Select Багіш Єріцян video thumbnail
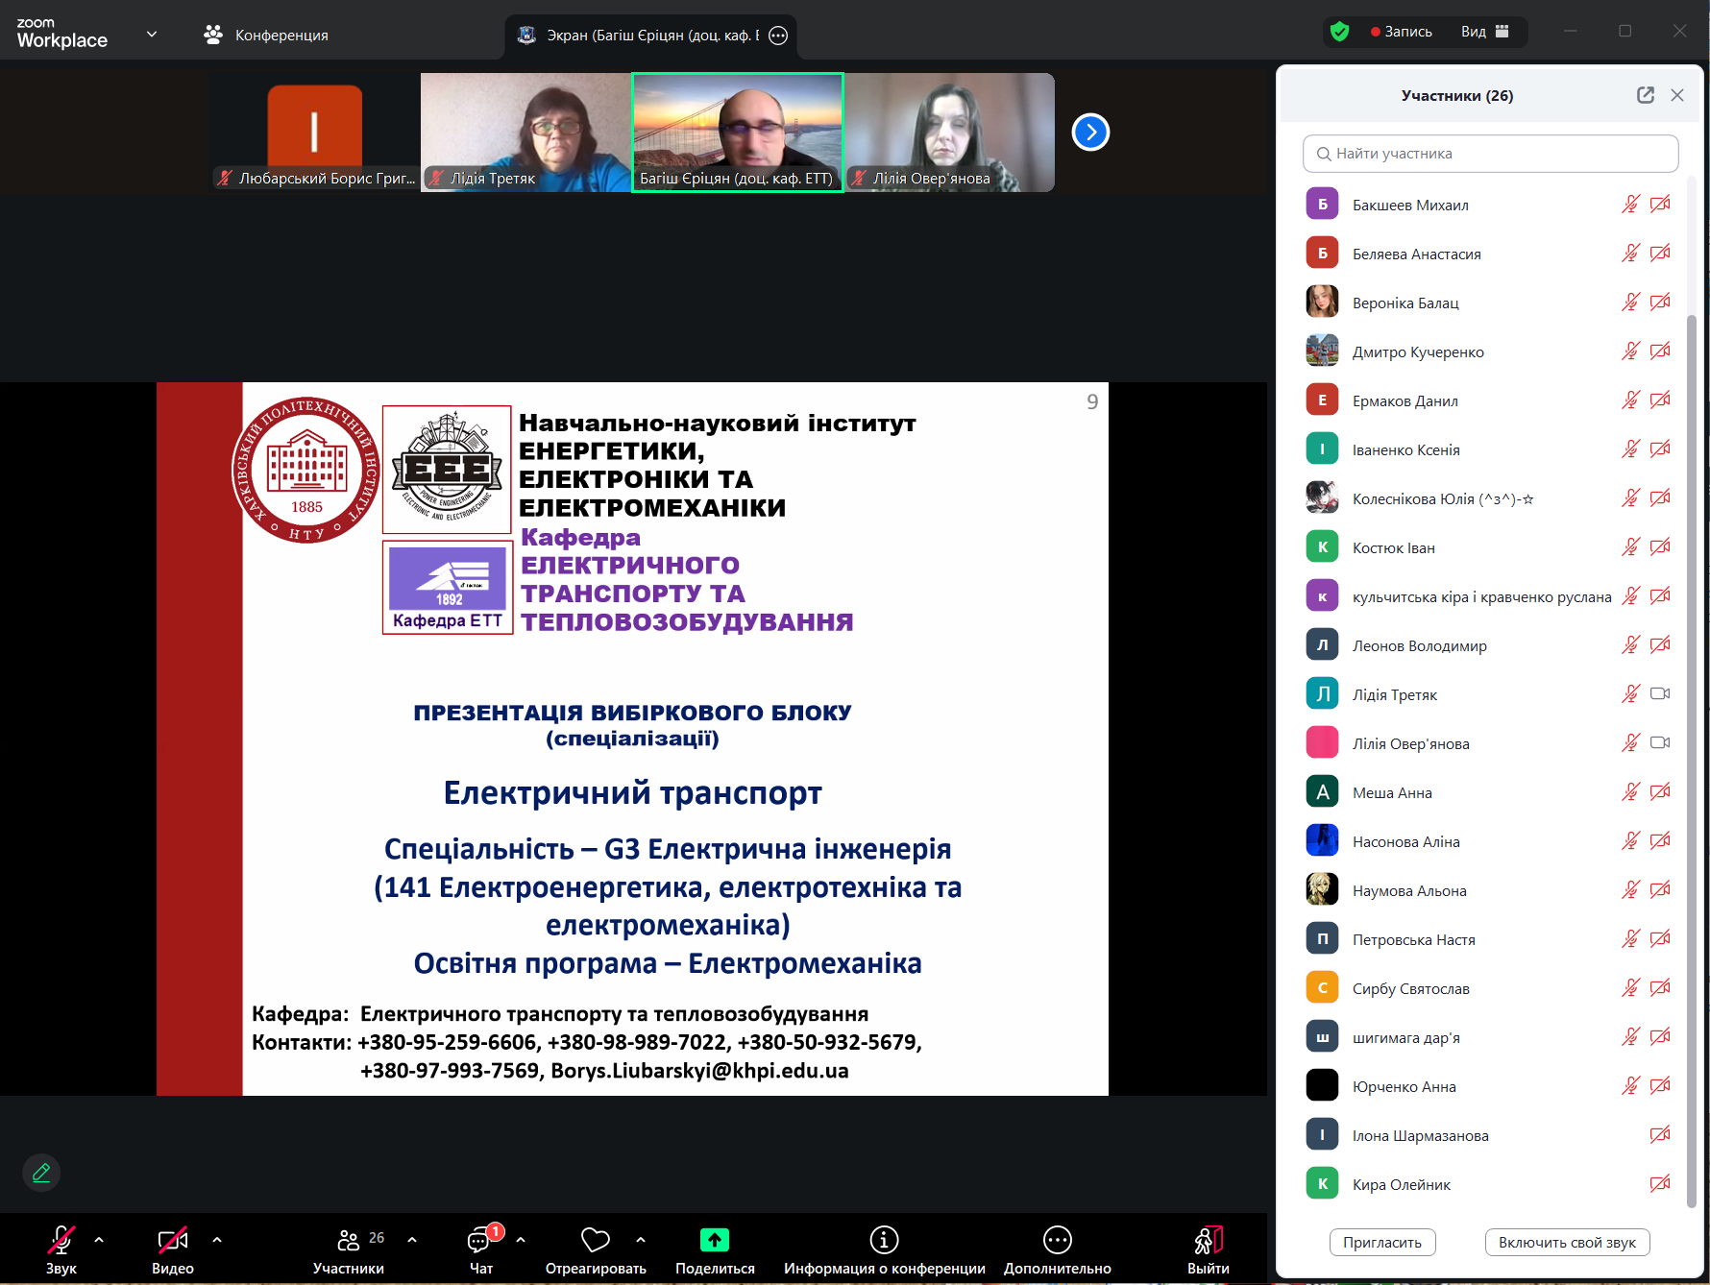Image resolution: width=1710 pixels, height=1285 pixels. [738, 133]
